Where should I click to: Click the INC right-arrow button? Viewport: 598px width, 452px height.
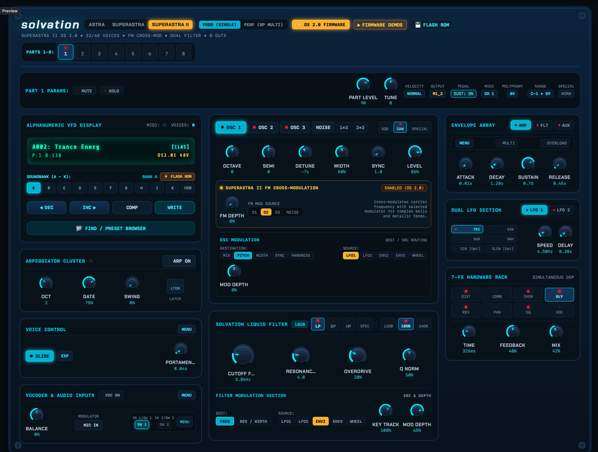pos(89,208)
